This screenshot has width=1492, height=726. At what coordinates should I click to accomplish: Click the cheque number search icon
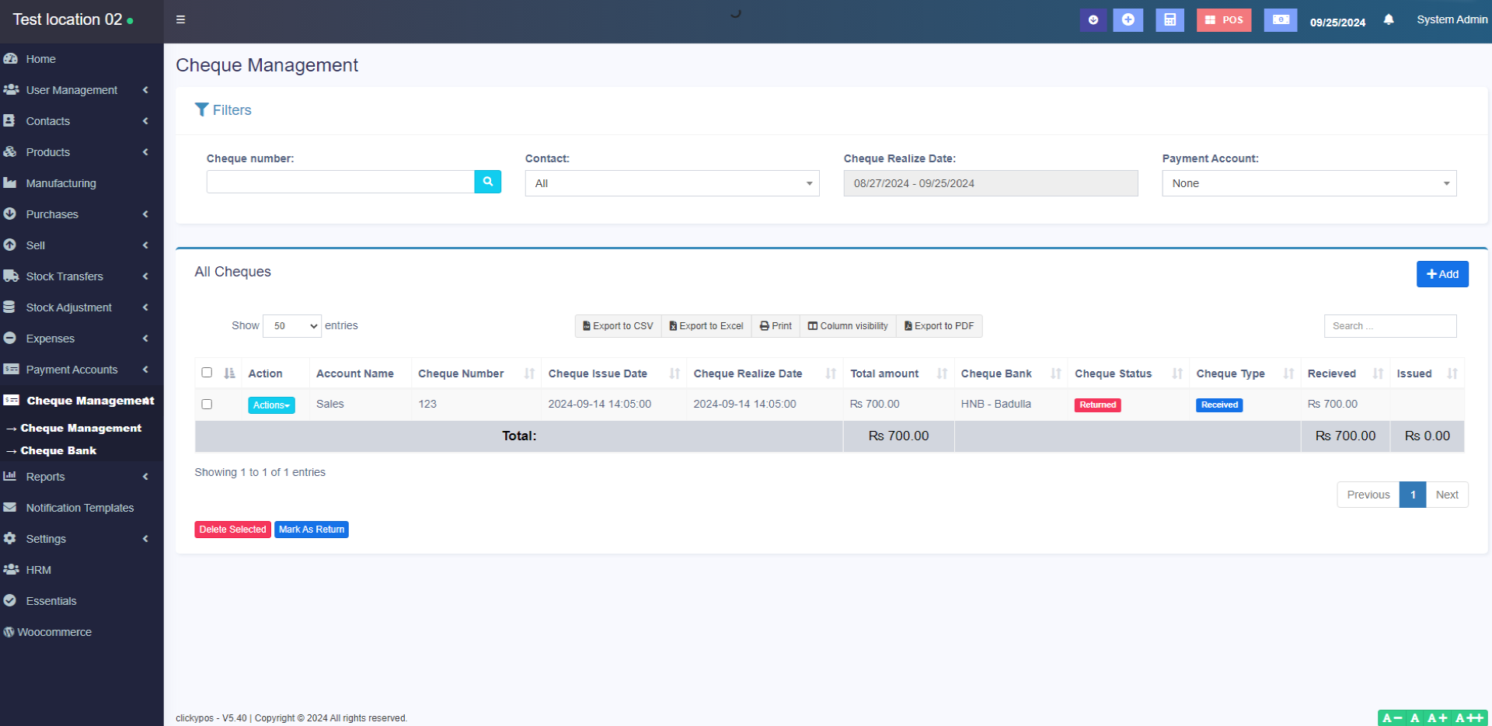tap(487, 182)
